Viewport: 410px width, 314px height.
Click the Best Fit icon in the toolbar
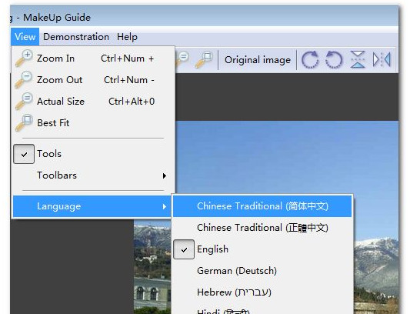coord(204,59)
